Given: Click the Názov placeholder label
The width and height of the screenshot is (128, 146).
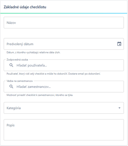Looking at the screenshot, I should (x=11, y=23).
